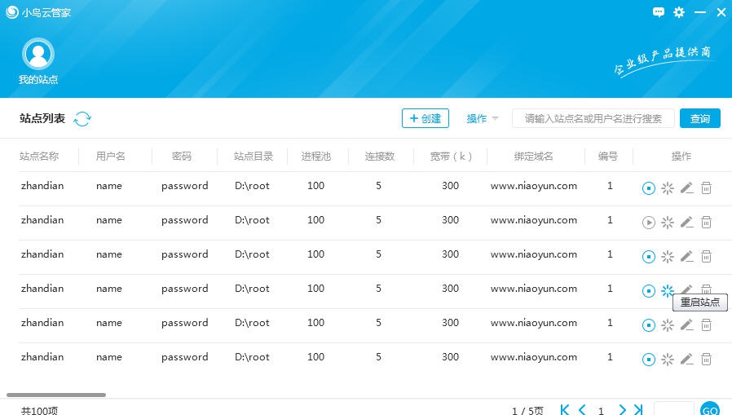Restart the last visible site row
The image size is (732, 415).
(x=668, y=360)
